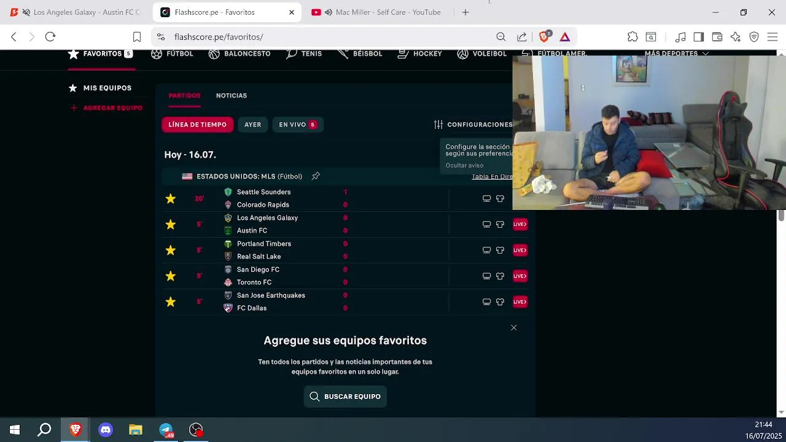Image resolution: width=786 pixels, height=442 pixels.
Task: Open LIVE stream badge for Portland Timbers match
Action: pos(520,250)
